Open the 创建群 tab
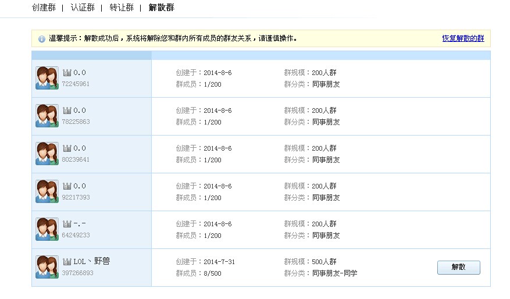The image size is (510, 299). click(44, 8)
